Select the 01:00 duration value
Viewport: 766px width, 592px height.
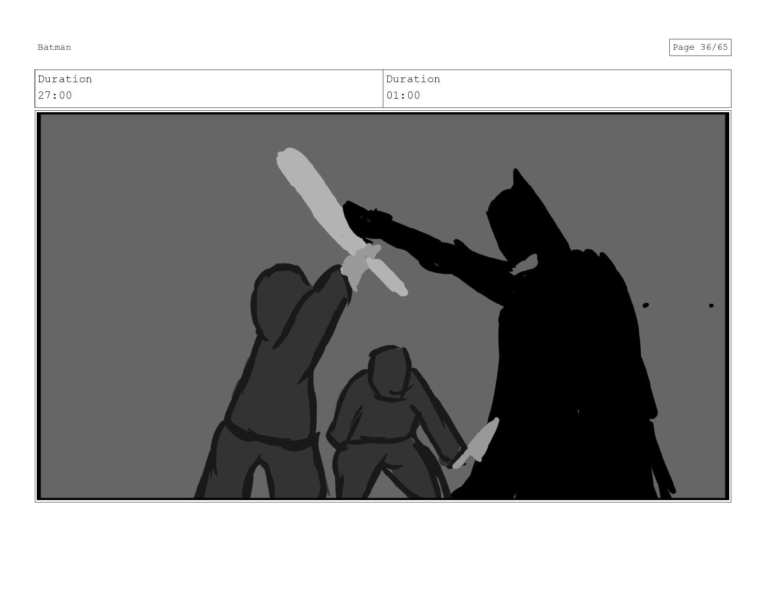[x=403, y=95]
